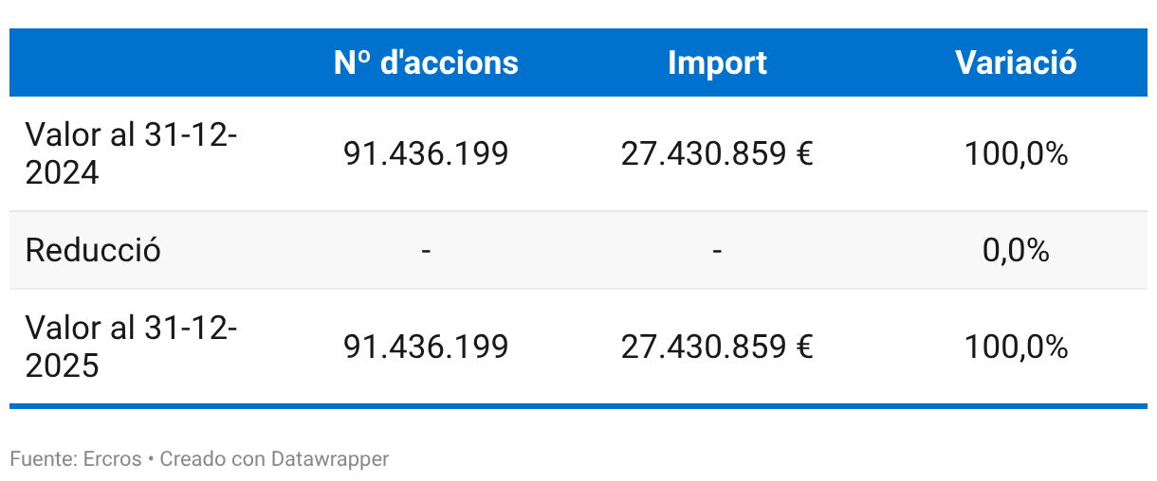Screen dimensions: 1157x481
Task: Select the Reducció row label
Action: [x=93, y=251]
